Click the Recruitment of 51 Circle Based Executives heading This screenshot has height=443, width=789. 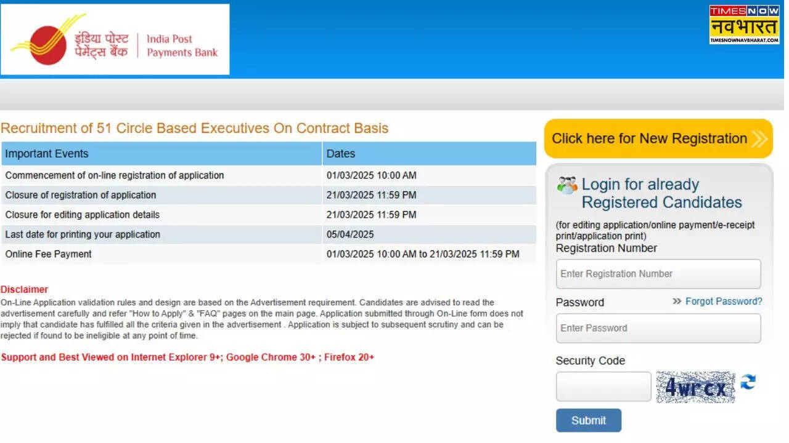[x=194, y=128]
